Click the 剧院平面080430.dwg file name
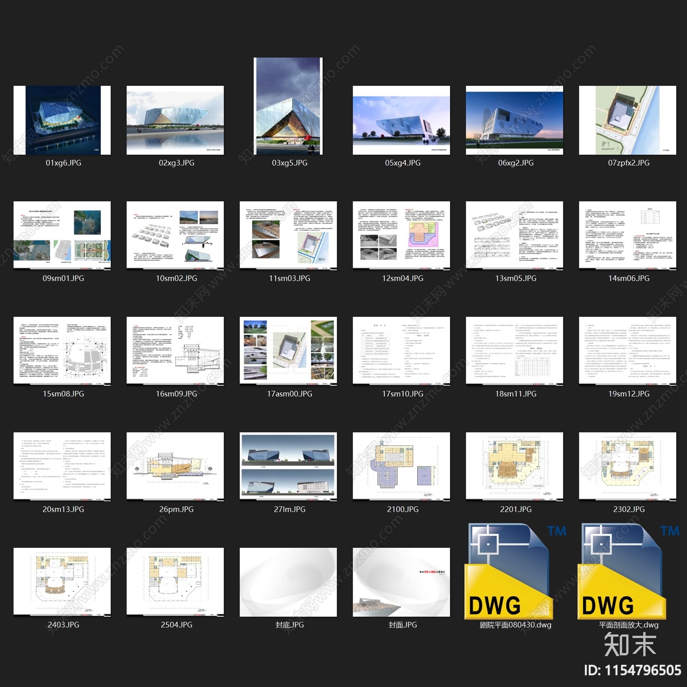Image resolution: width=687 pixels, height=687 pixels. click(515, 625)
